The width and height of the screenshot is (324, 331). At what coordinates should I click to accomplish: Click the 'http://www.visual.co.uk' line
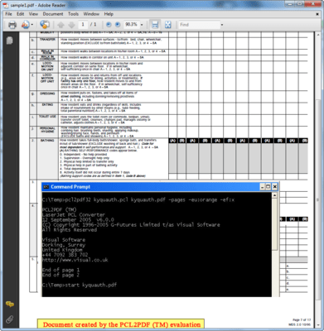(x=75, y=260)
